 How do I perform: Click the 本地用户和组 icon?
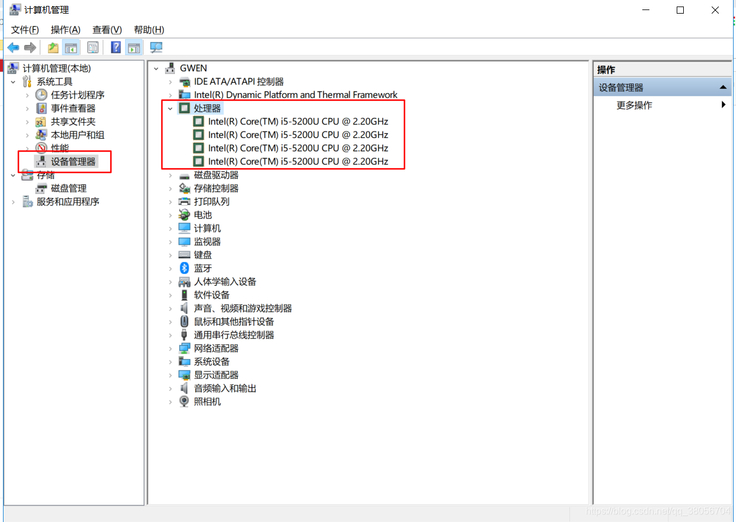tap(41, 134)
